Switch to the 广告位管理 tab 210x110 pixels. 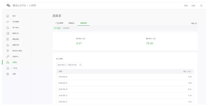(59, 23)
